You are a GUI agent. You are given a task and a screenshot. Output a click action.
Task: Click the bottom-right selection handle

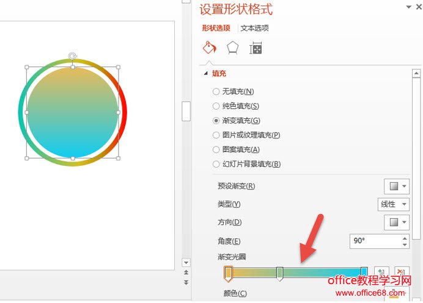[118, 159]
